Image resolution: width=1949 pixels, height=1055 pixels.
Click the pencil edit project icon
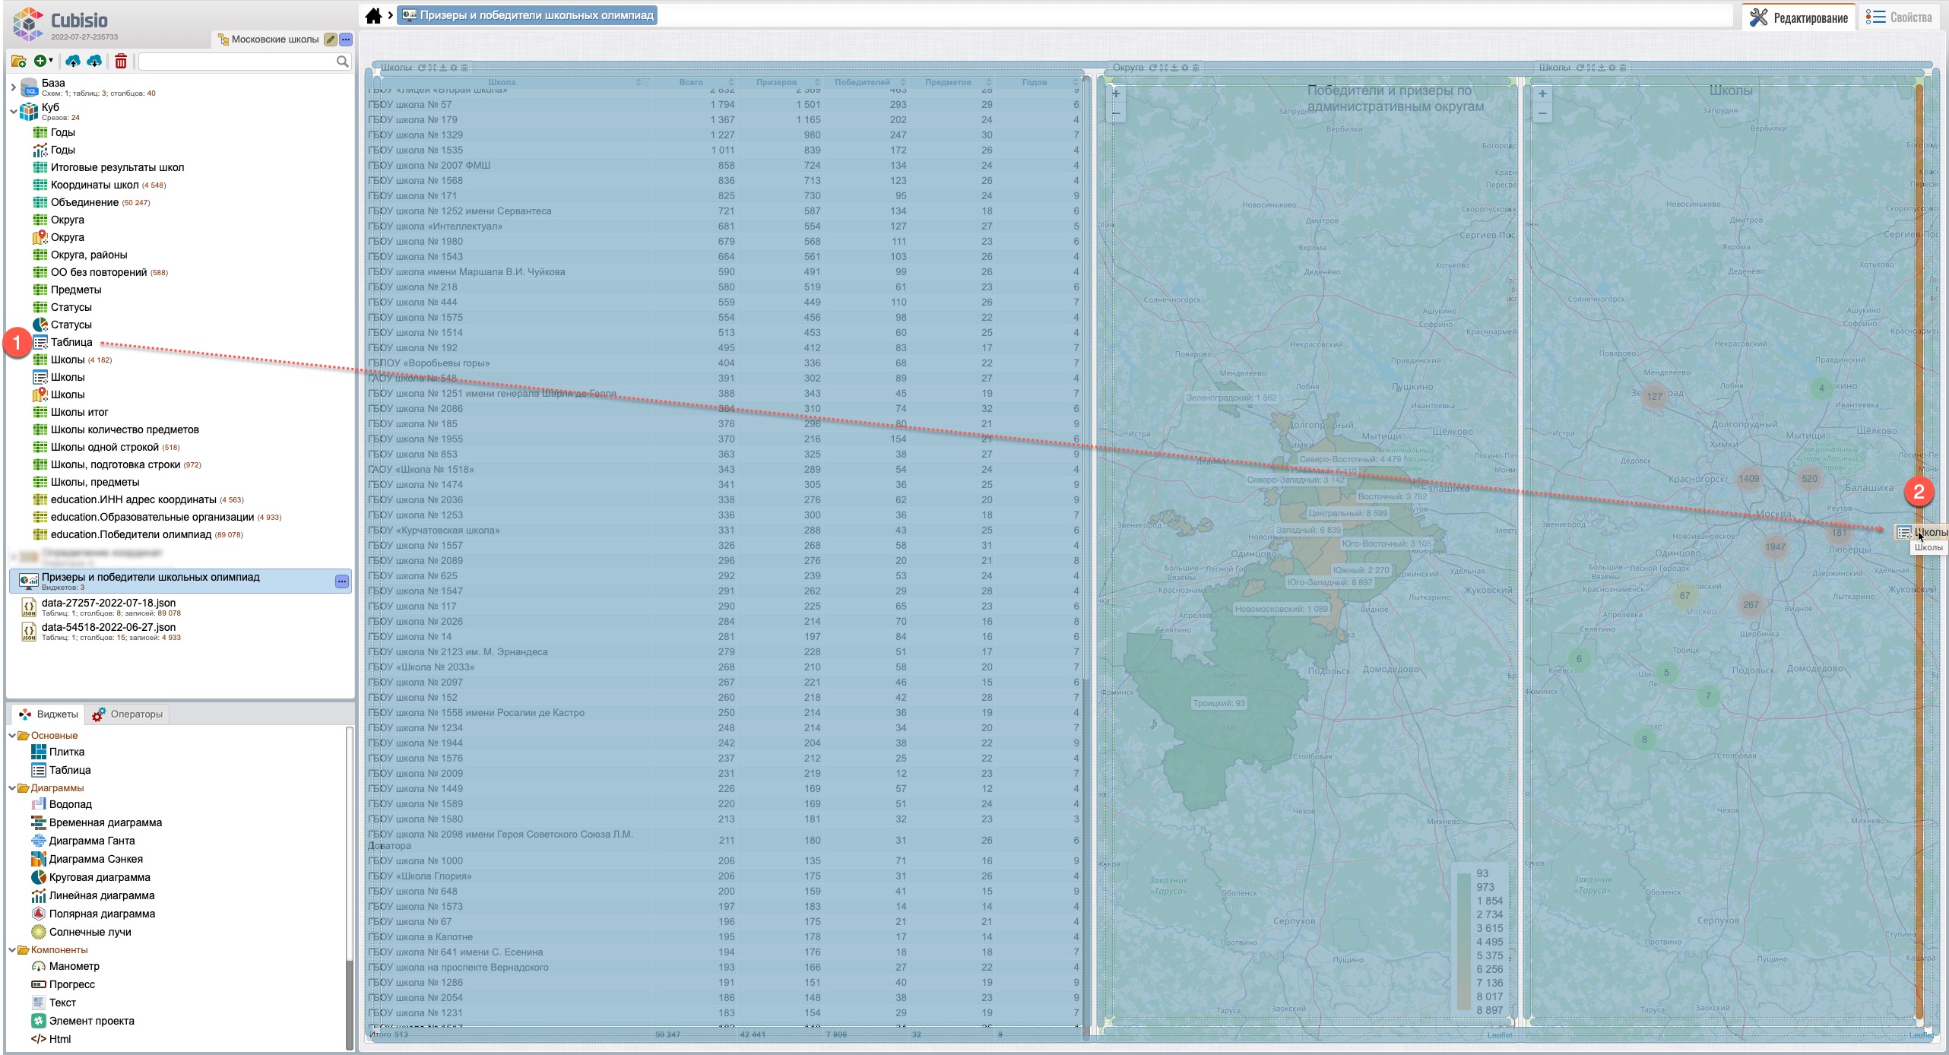330,40
